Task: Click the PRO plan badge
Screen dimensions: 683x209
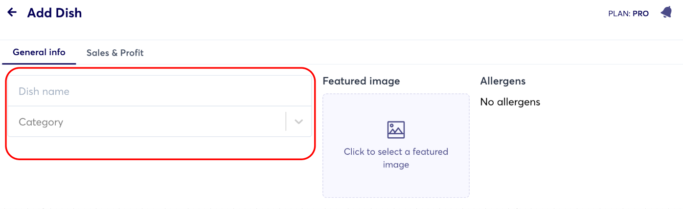Action: click(x=640, y=14)
